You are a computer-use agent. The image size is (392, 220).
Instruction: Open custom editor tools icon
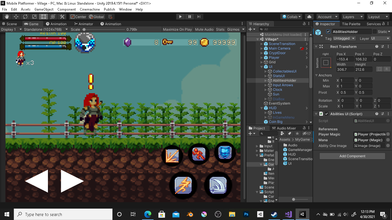coord(62,17)
